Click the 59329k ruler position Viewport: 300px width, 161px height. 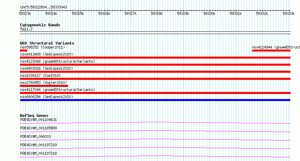(x=183, y=13)
